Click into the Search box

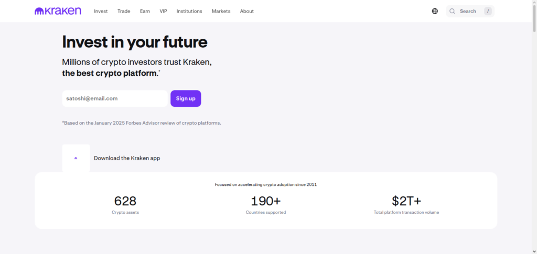(468, 11)
